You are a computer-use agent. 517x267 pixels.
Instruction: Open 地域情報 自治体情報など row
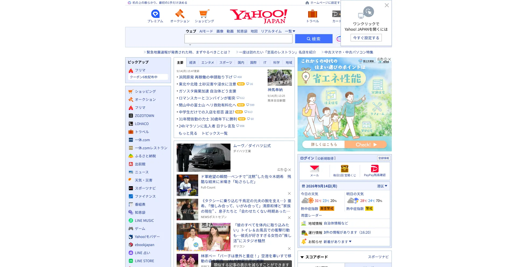pos(345,223)
